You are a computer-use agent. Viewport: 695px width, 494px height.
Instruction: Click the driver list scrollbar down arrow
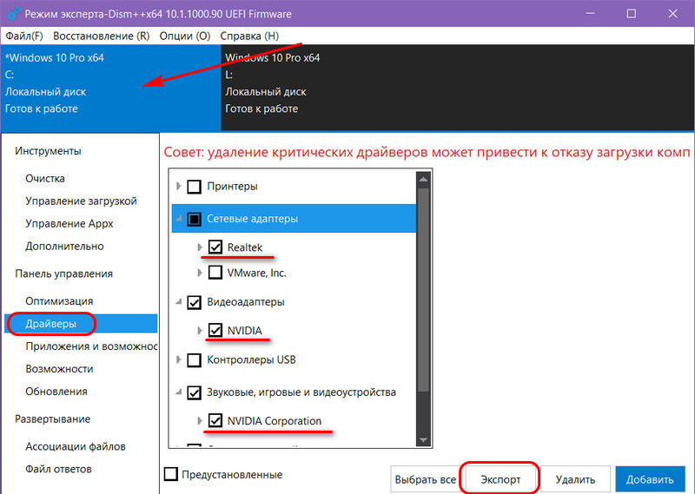423,440
